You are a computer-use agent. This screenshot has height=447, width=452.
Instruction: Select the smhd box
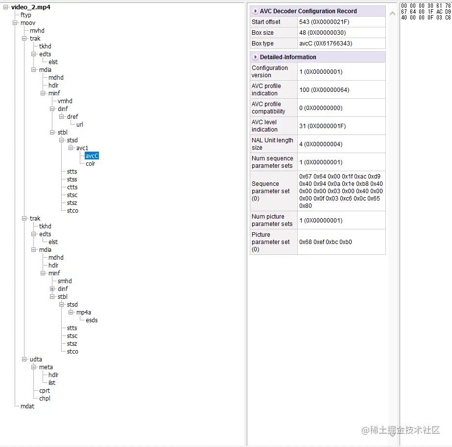[x=65, y=281]
